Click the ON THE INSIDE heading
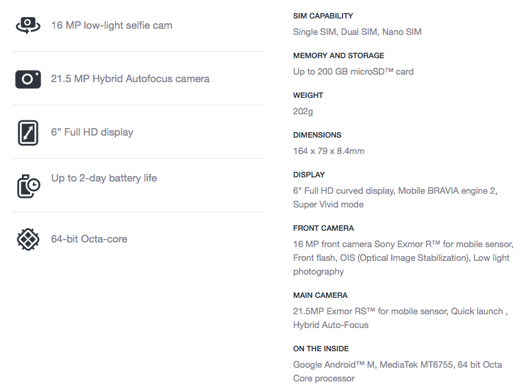 321,349
